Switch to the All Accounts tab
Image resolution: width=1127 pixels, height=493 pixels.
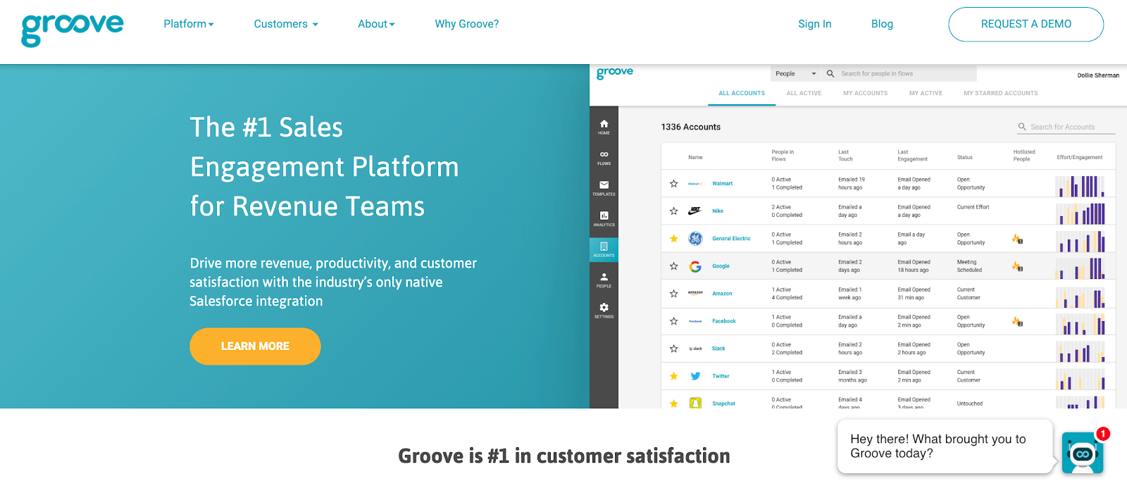pos(742,93)
